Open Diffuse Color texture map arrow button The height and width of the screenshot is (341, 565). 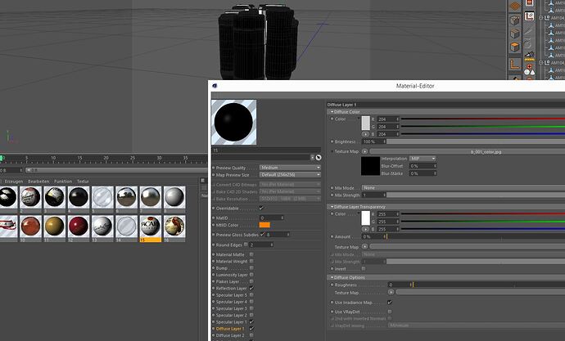pos(364,151)
